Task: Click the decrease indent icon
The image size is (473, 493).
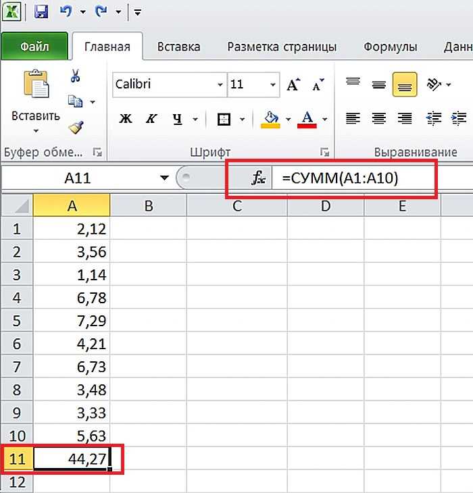Action: (x=434, y=118)
